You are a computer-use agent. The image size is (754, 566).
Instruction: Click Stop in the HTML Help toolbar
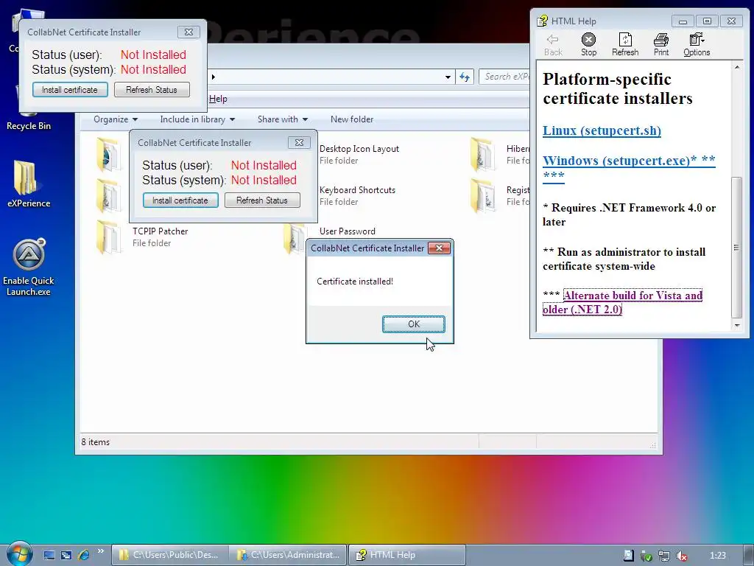coord(588,44)
